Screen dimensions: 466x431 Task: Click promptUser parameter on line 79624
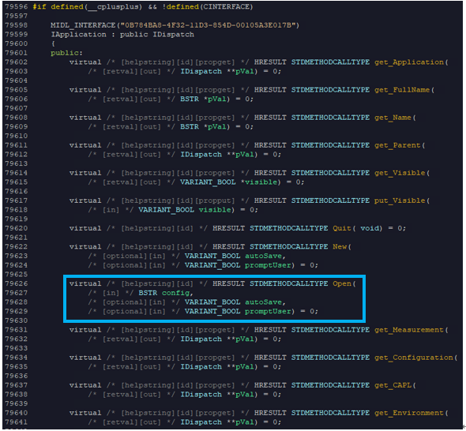coord(268,265)
